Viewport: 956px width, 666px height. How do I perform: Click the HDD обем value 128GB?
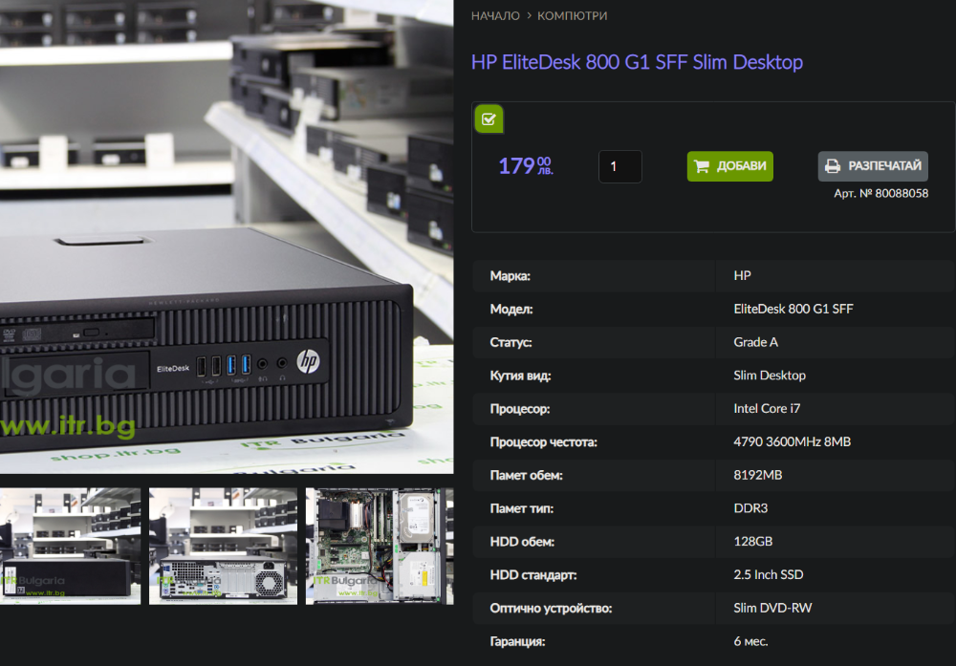[x=753, y=541]
